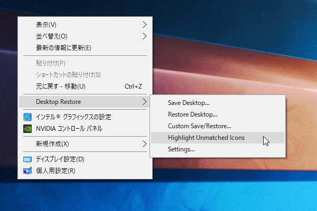This screenshot has height=211, width=317.
Task: Open NVIDIA コントロール パネル entry
Action: pyautogui.click(x=85, y=129)
